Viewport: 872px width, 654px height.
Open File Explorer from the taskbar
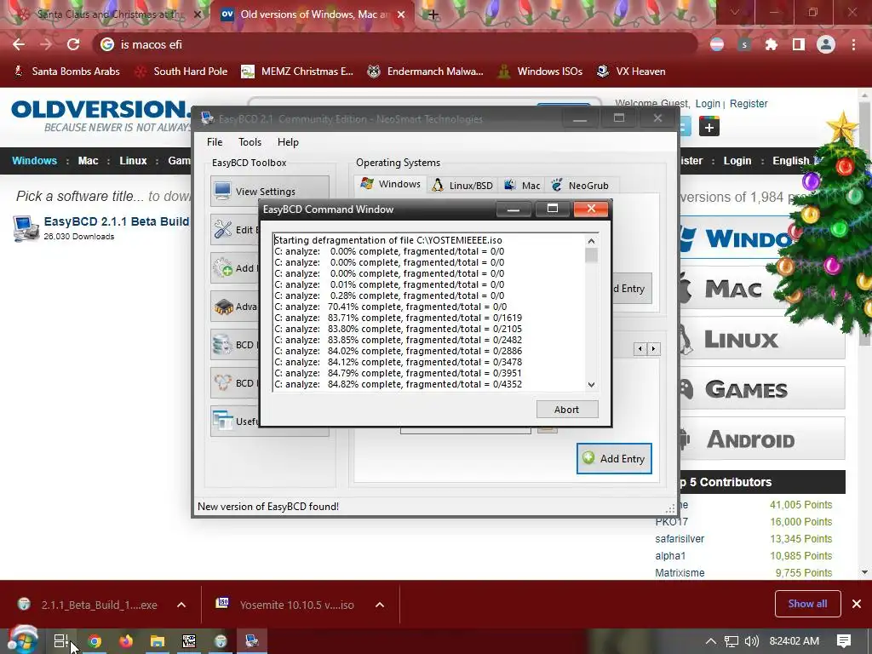click(158, 641)
